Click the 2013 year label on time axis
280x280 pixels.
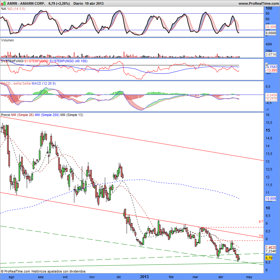tap(144, 277)
